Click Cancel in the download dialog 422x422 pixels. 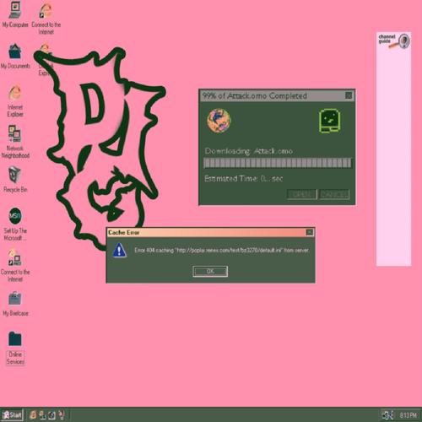(x=334, y=194)
